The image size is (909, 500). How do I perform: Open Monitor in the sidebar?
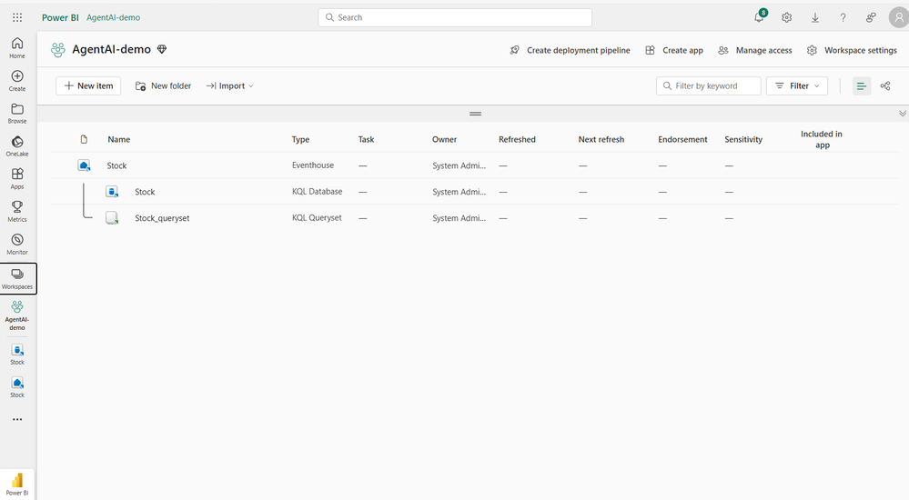click(x=17, y=244)
